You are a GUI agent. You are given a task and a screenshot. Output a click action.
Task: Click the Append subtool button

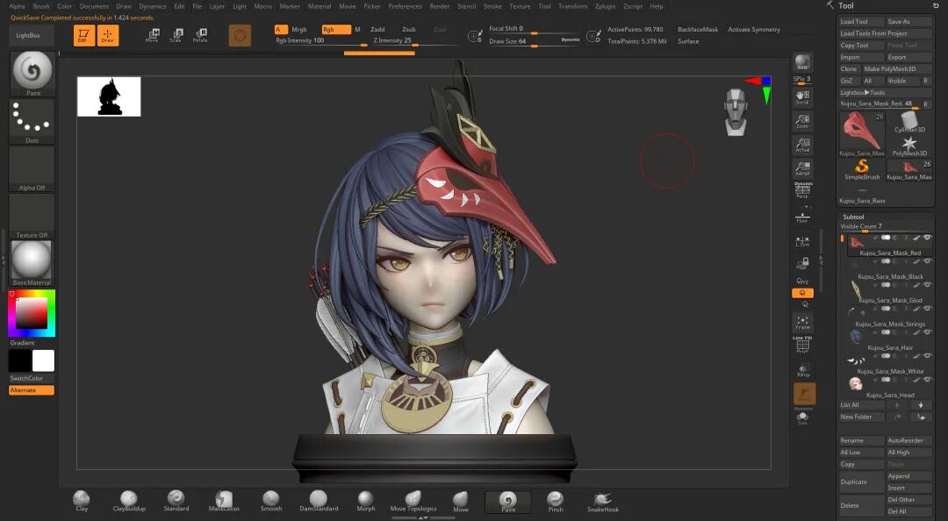[908, 476]
